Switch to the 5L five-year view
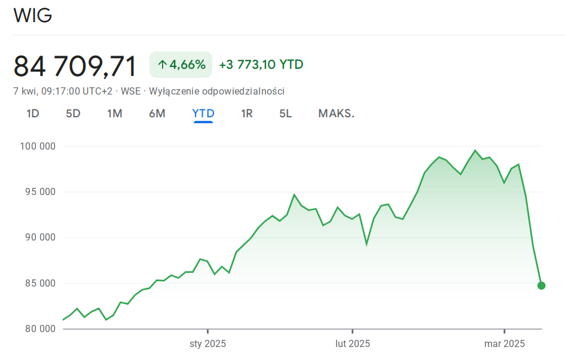The width and height of the screenshot is (565, 359). (286, 114)
